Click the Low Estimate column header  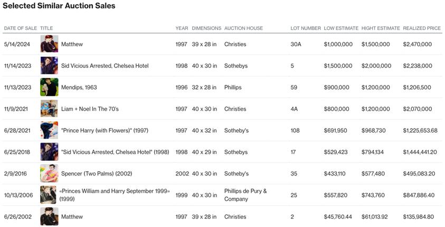tap(341, 28)
